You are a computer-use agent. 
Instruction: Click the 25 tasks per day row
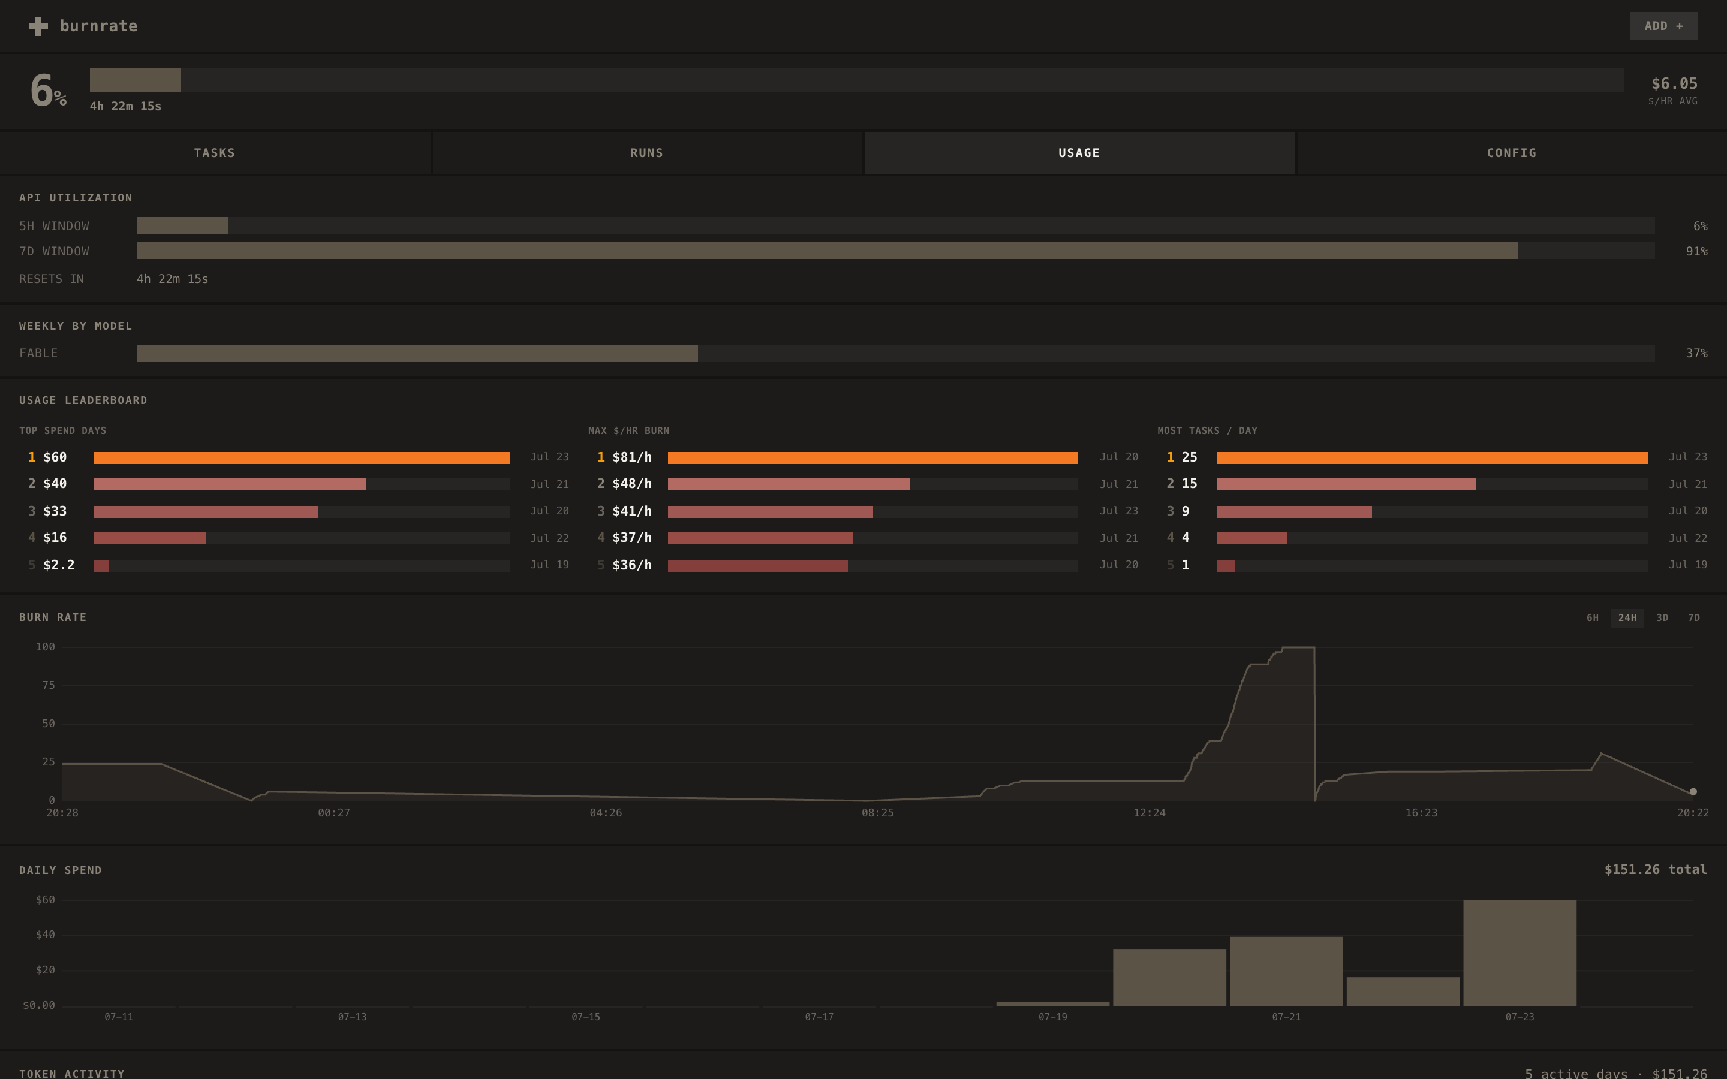1432,457
